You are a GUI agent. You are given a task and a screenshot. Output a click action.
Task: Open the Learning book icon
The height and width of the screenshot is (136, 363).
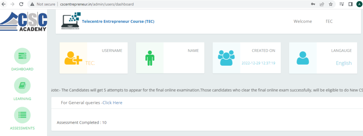22,85
